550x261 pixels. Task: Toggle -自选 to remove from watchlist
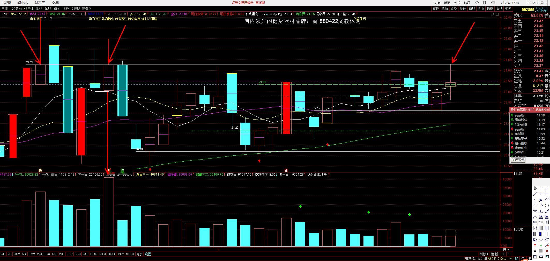[499, 9]
